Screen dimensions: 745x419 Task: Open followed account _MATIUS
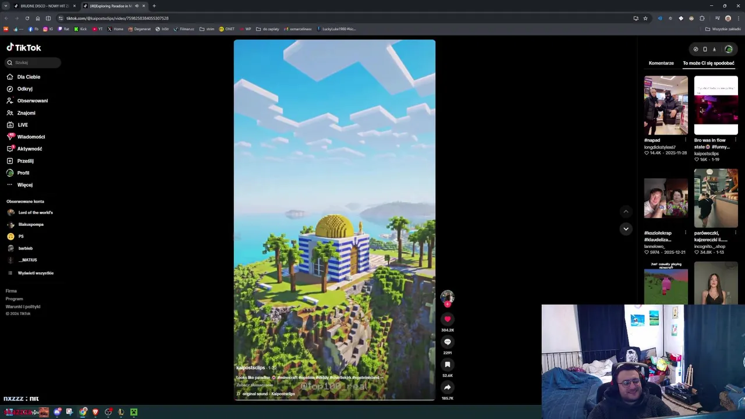(x=22, y=260)
